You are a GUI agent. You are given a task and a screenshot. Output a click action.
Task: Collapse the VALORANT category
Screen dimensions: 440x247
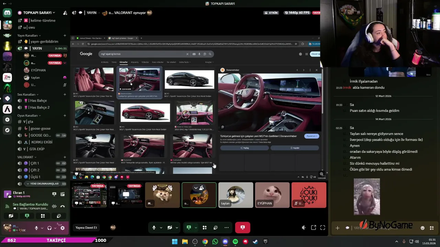point(26,157)
